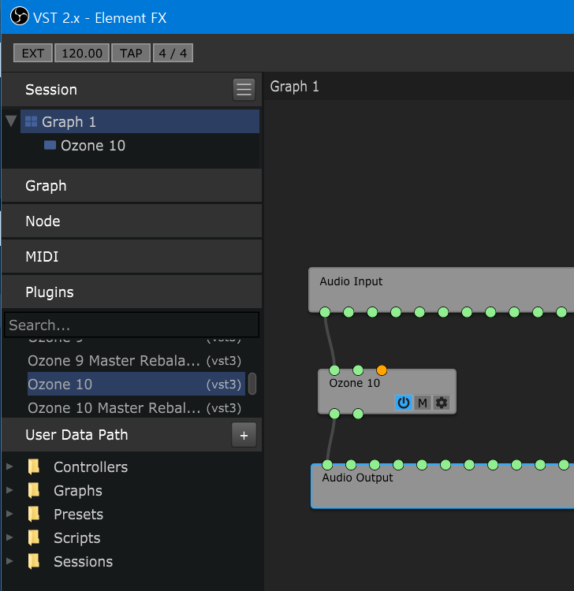Select Ozone 9 Master Rebalance plugin entry
Image resolution: width=574 pixels, height=591 pixels.
[136, 361]
